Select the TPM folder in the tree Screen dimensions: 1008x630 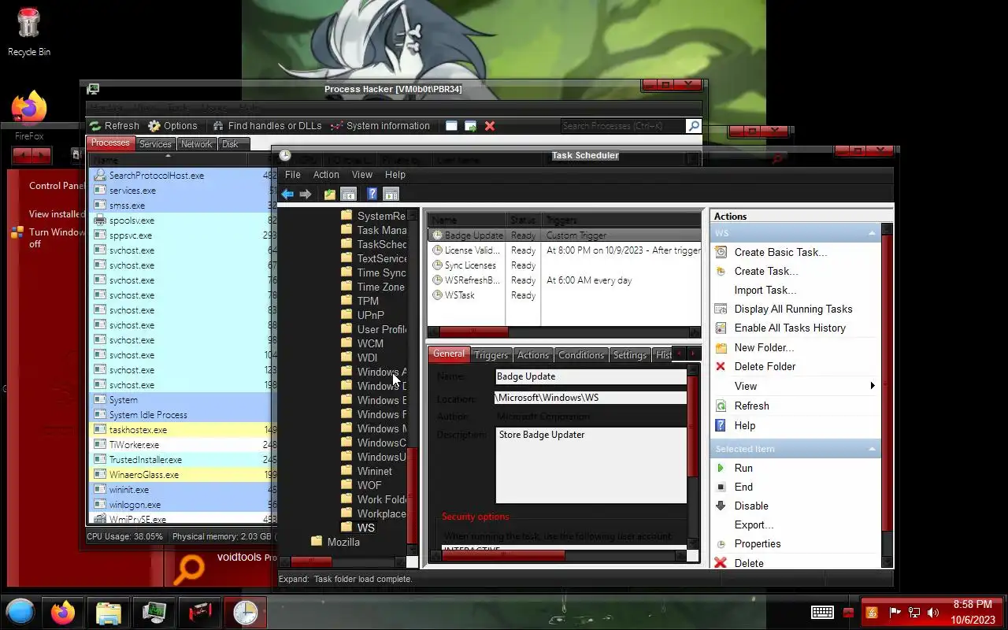tap(367, 301)
